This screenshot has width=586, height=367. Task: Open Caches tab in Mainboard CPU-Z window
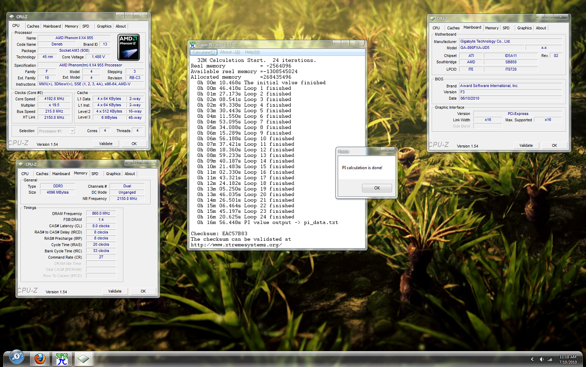coord(453,28)
